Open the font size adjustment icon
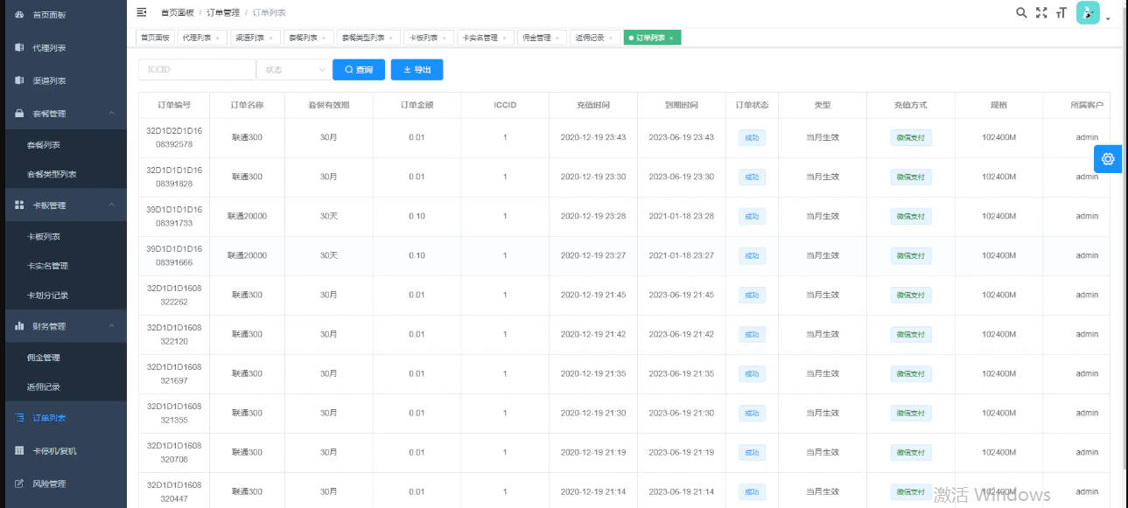This screenshot has height=508, width=1128. click(1061, 13)
